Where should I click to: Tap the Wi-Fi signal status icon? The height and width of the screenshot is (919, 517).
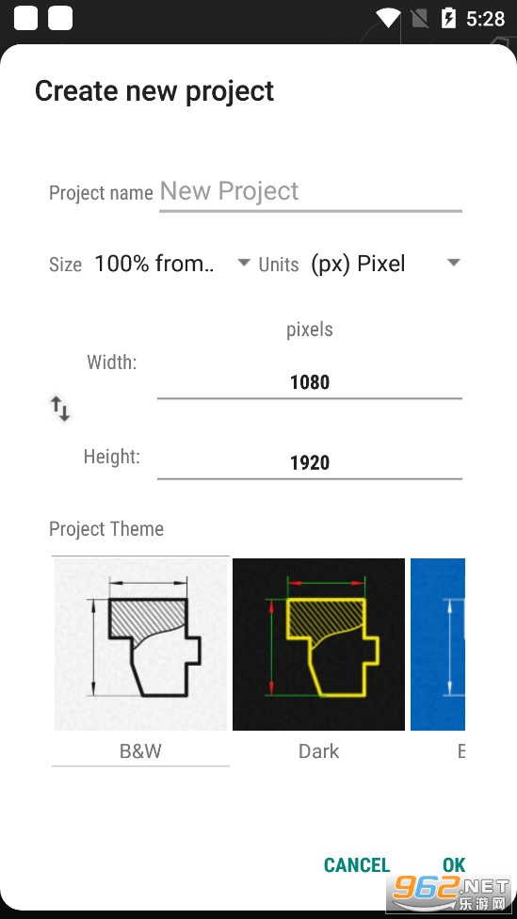tap(388, 18)
